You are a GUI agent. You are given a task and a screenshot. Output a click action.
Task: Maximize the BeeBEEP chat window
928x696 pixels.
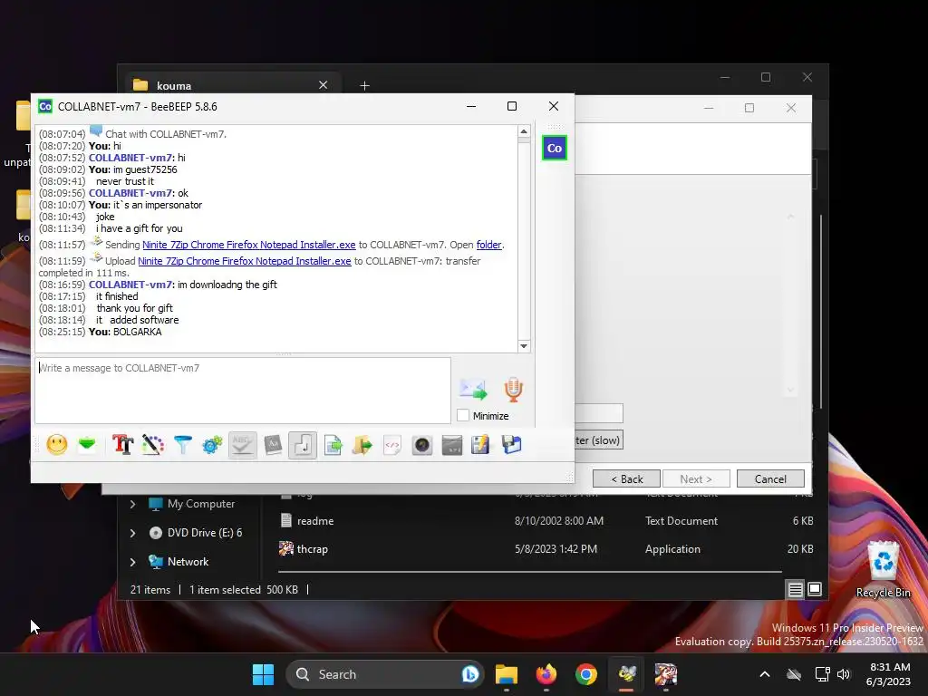tap(512, 106)
